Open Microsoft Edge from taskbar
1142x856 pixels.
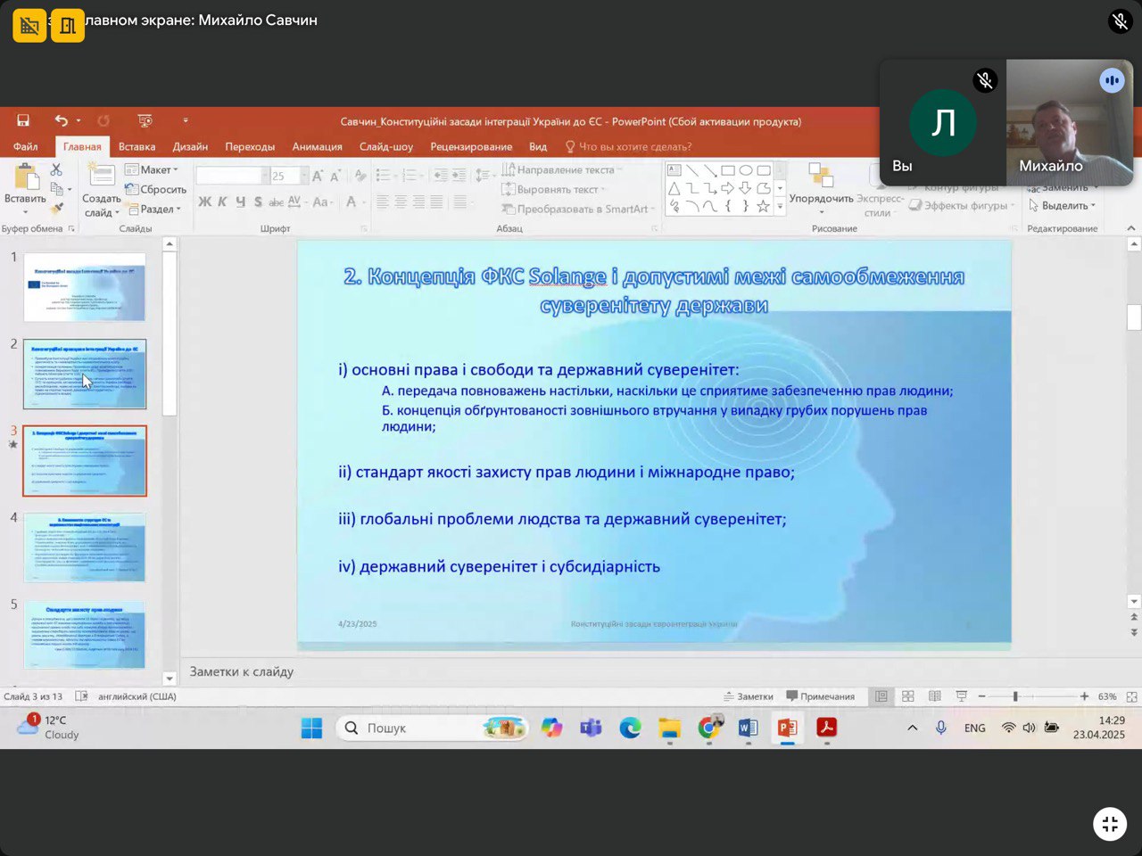tap(631, 728)
